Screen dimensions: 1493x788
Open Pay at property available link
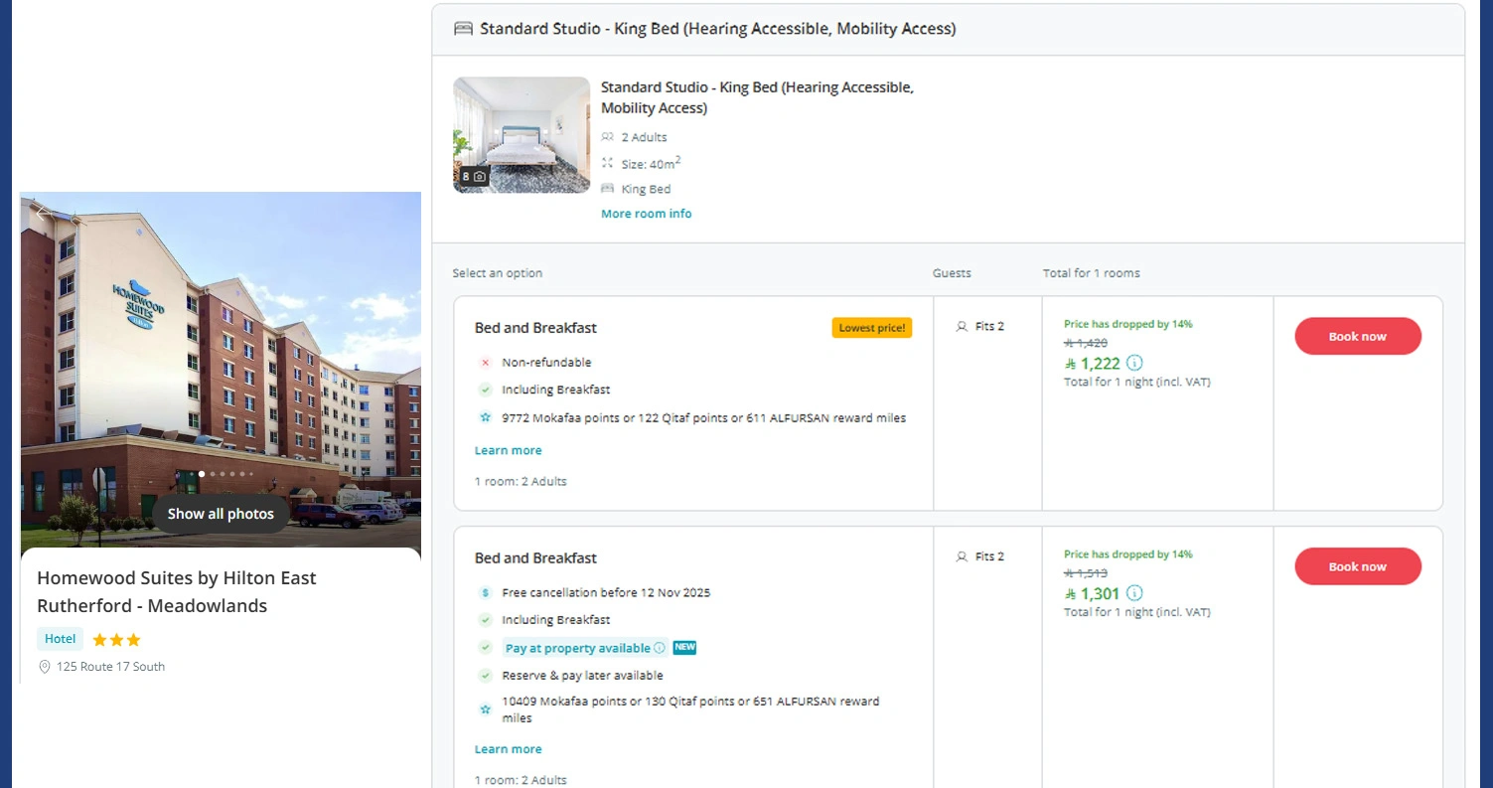tap(580, 647)
